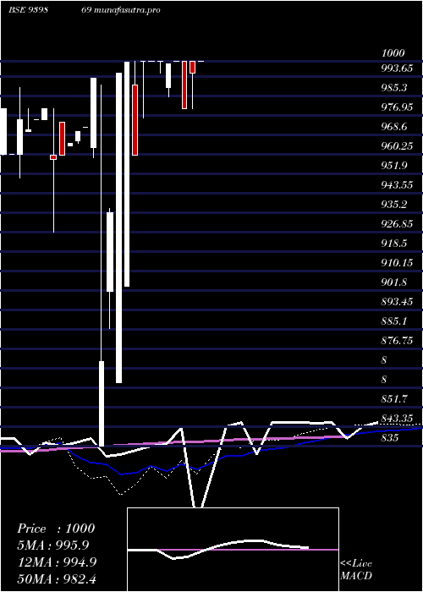
Task: Select the 893.45 axis value
Action: (397, 301)
